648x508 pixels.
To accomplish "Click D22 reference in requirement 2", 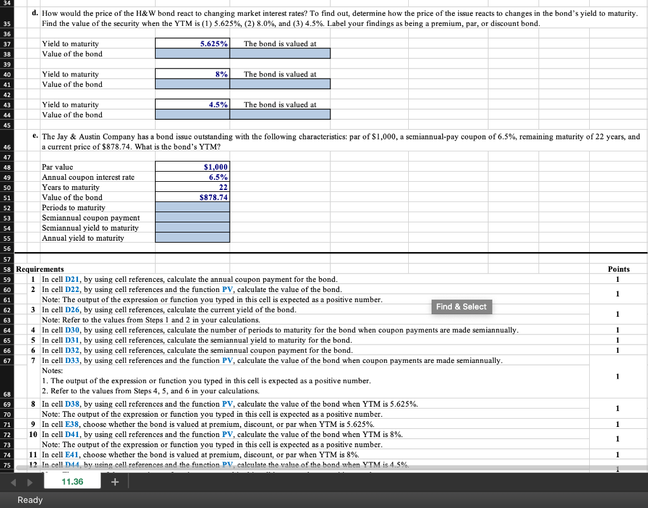I will [72, 289].
